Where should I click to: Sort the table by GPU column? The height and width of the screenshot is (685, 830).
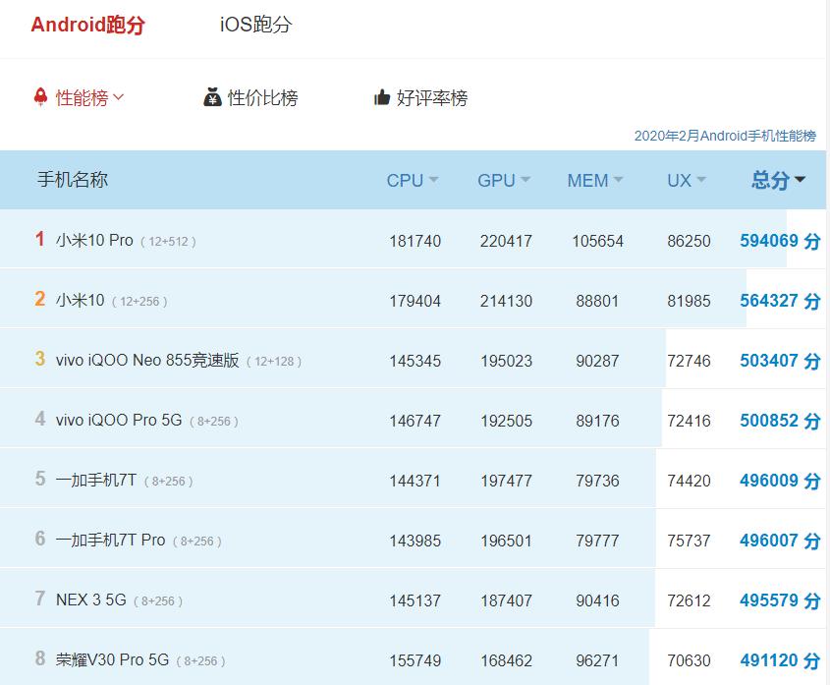pos(504,181)
